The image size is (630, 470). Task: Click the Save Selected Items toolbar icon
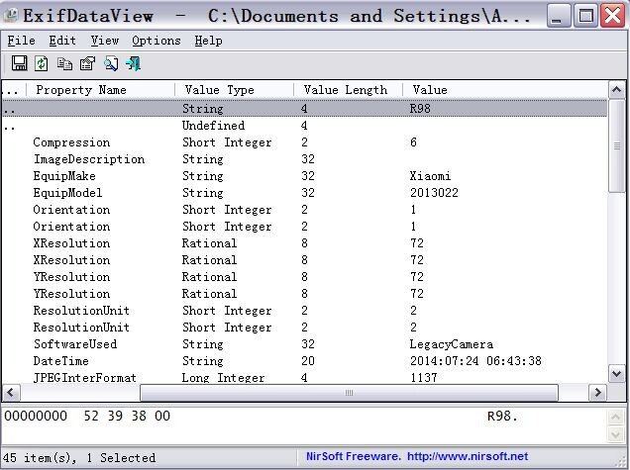point(19,63)
